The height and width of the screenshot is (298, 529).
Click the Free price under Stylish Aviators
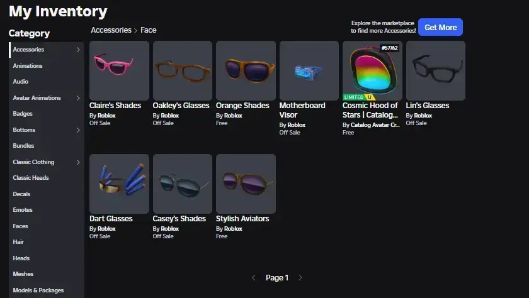(222, 236)
